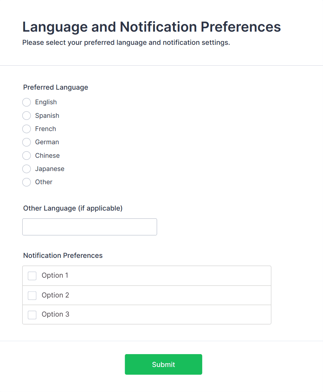The width and height of the screenshot is (323, 392).
Task: Click the Preferred Language section label
Action: click(x=56, y=87)
